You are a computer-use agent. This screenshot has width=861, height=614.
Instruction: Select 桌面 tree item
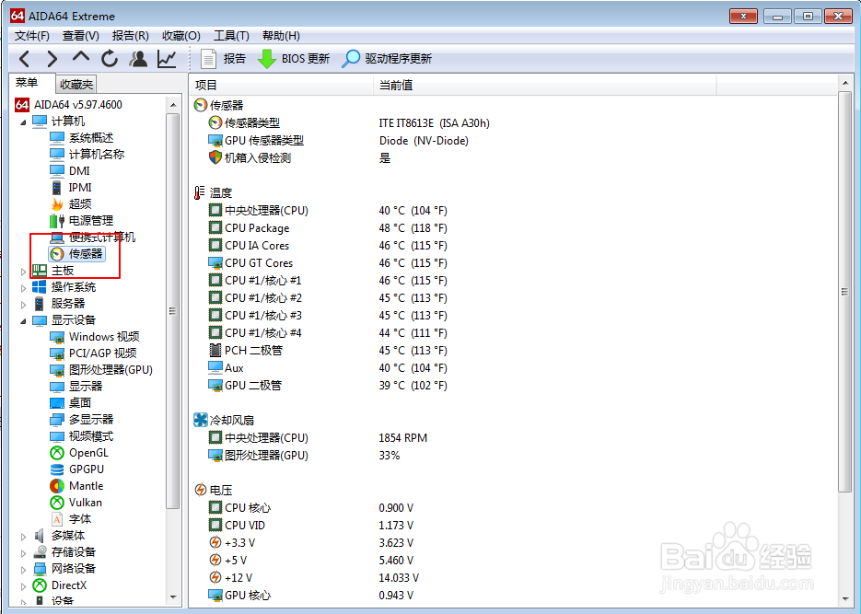pyautogui.click(x=70, y=403)
